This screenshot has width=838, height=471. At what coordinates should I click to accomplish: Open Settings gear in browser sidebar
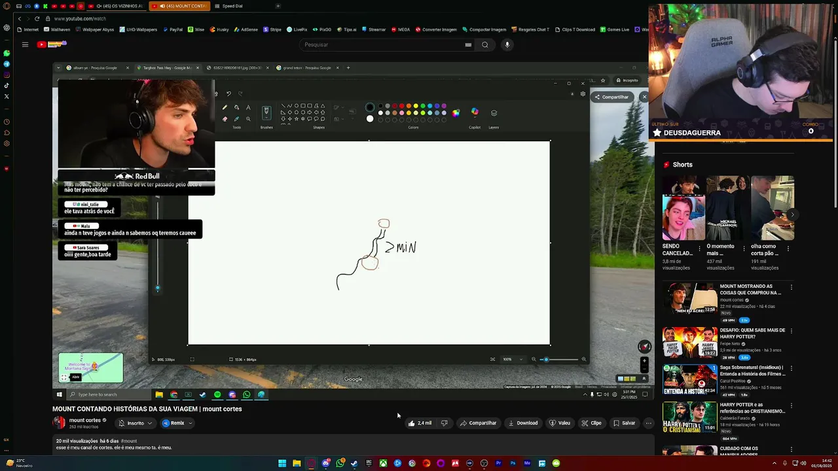coord(7,143)
